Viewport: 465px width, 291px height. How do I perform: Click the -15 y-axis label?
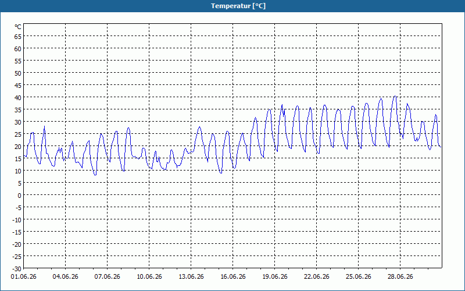(x=17, y=232)
